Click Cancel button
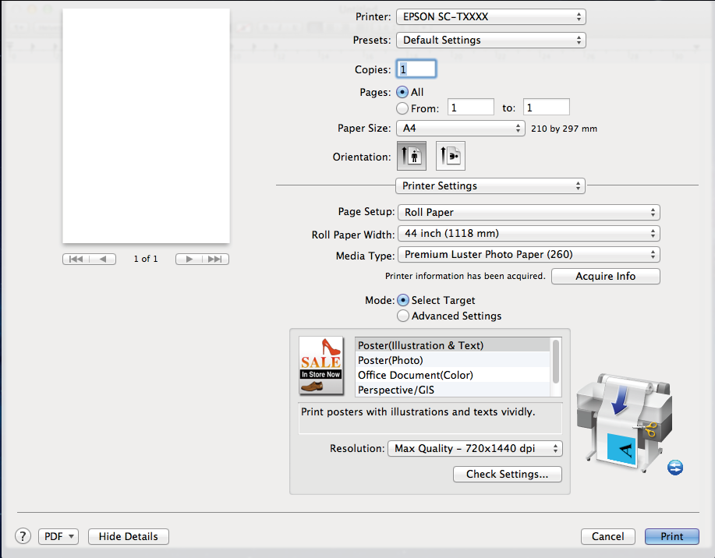 pos(608,537)
